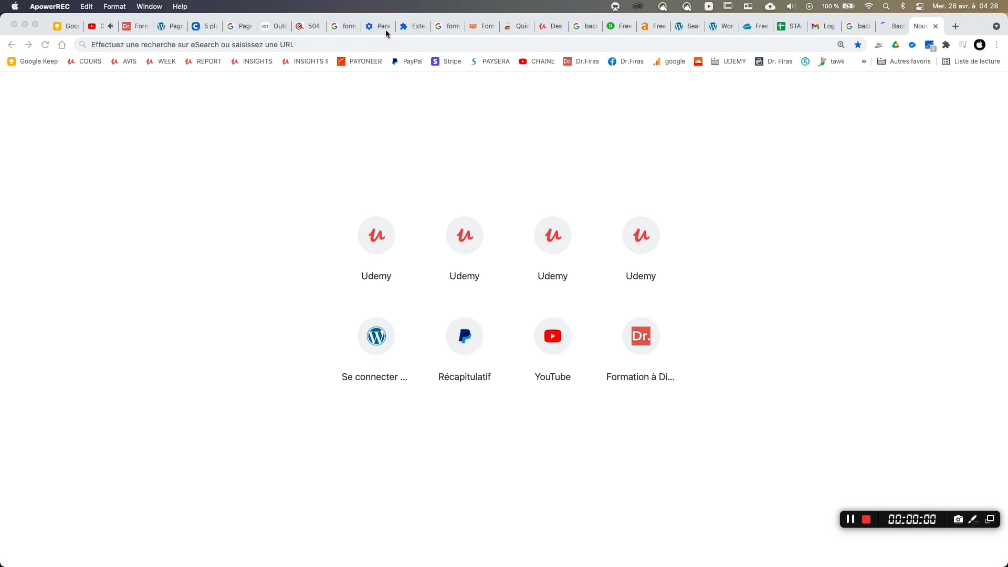Screen dimensions: 1008x567
Task: Open the PayPal récapitulatif shortcut
Action: (464, 336)
